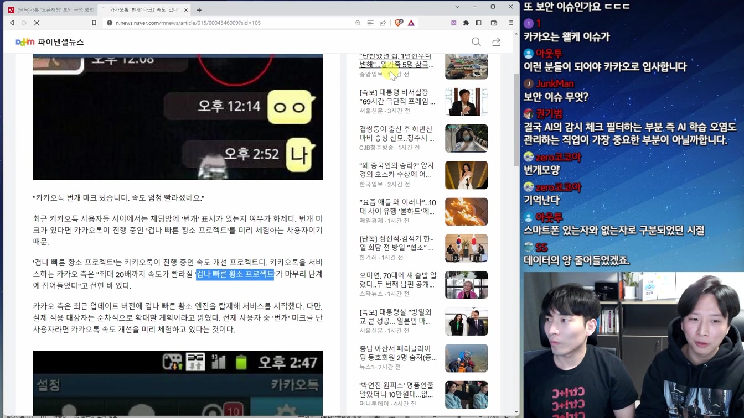Switch to the 오픈채팅 보안 구멍 tab
This screenshot has width=744, height=418.
click(x=51, y=10)
